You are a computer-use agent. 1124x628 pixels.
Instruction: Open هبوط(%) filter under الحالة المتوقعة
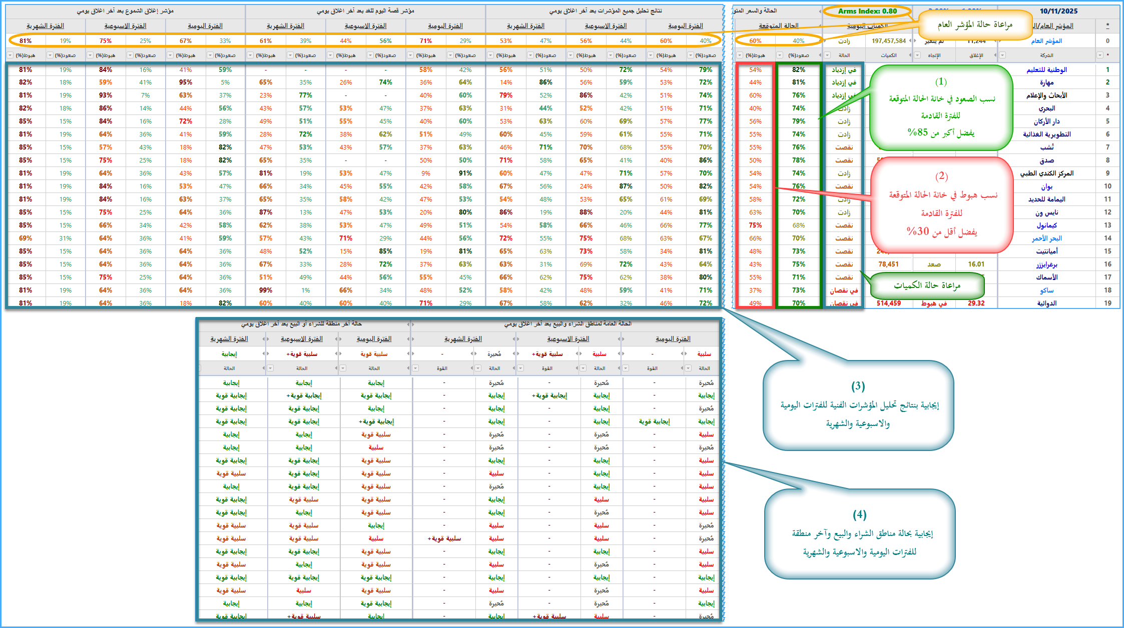(740, 55)
